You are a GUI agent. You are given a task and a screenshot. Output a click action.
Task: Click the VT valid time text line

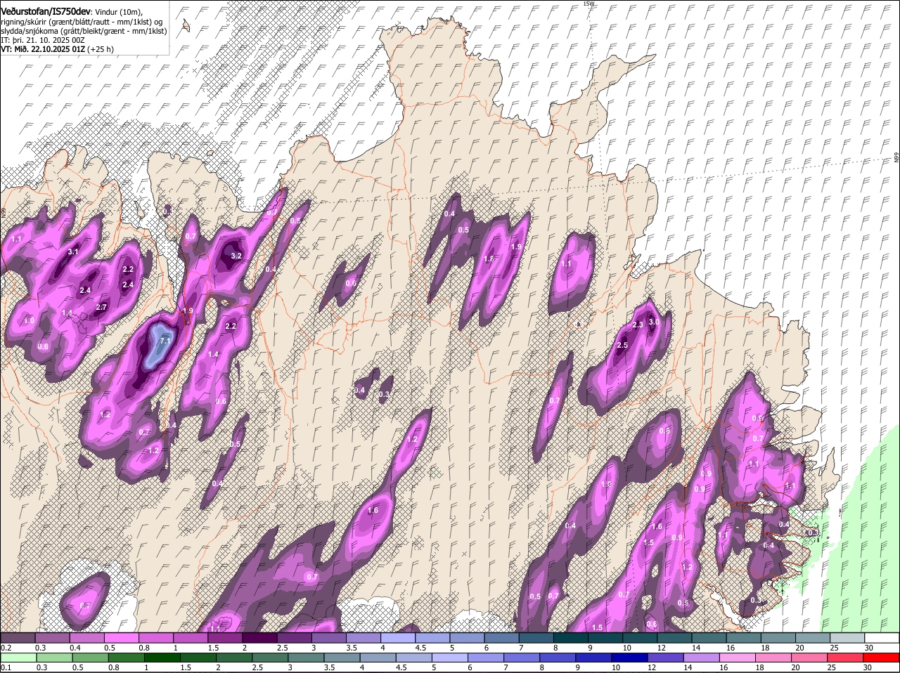(x=56, y=49)
